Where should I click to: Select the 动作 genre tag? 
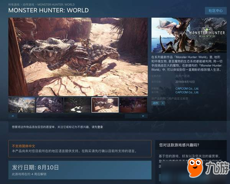pyautogui.click(x=156, y=103)
